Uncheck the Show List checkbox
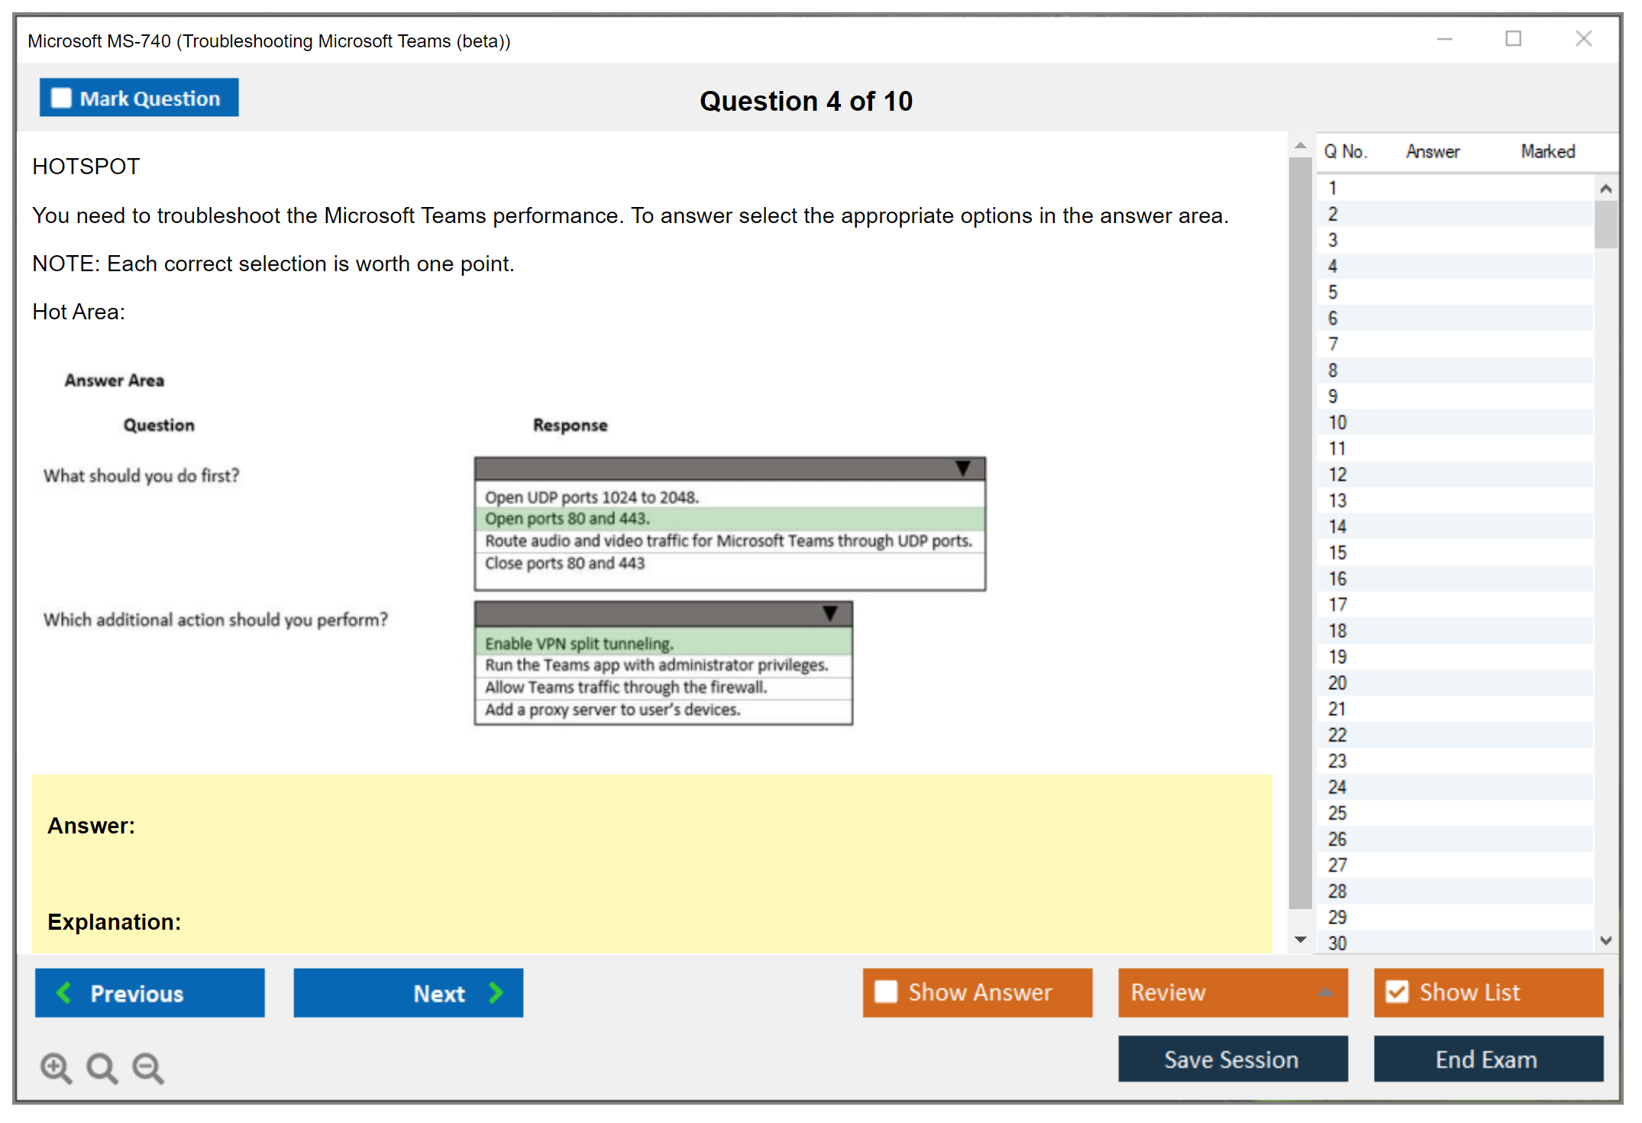 pos(1397,992)
